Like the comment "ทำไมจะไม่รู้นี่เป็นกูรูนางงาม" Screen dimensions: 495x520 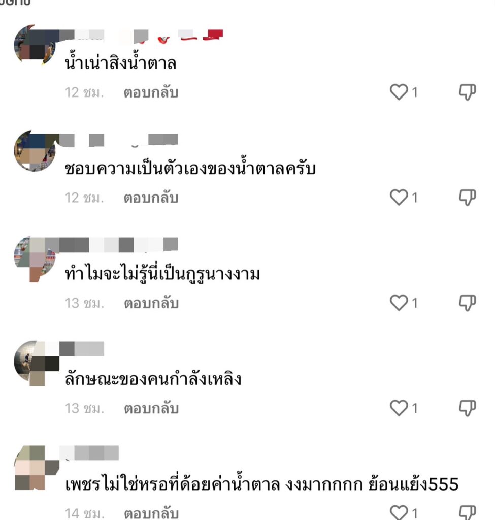click(399, 303)
